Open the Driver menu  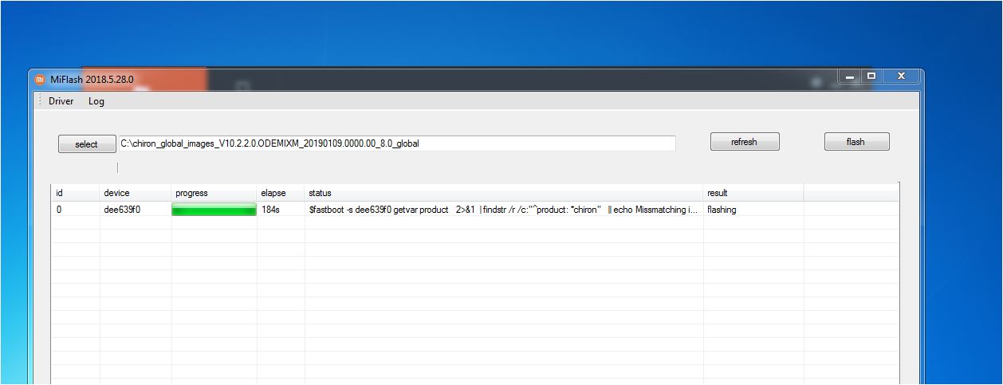[61, 101]
